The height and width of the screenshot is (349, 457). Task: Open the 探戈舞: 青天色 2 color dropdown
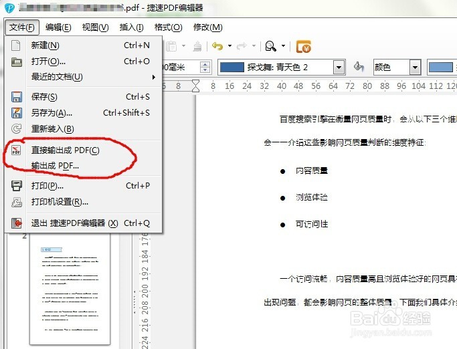coord(339,68)
